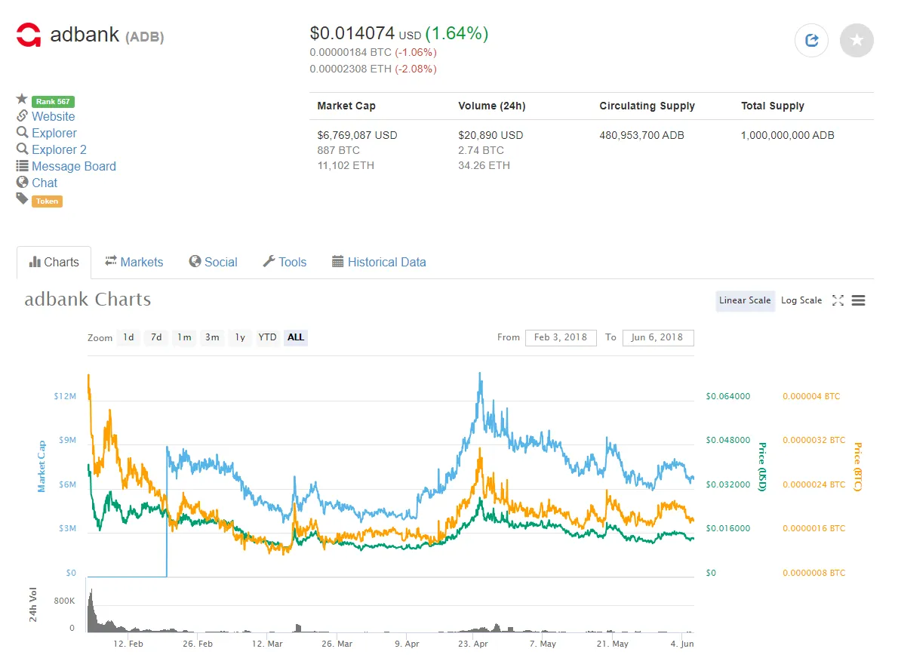Toggle fullscreen chart with expand icon
The height and width of the screenshot is (655, 898).
(x=838, y=300)
